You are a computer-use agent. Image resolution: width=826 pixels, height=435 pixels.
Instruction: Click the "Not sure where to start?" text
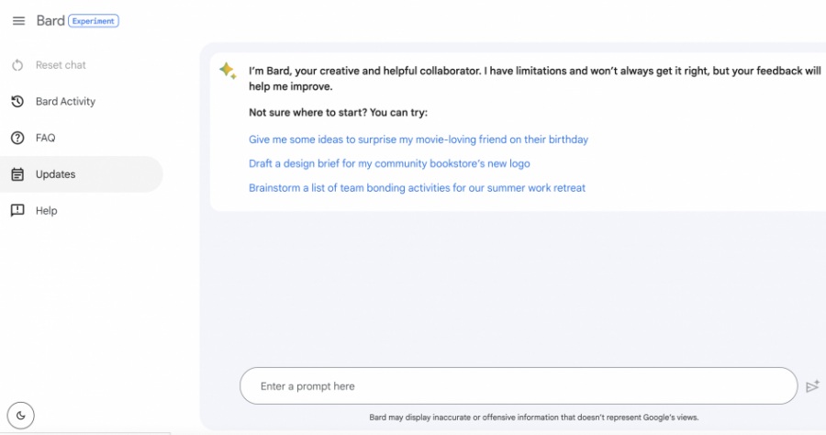point(338,113)
